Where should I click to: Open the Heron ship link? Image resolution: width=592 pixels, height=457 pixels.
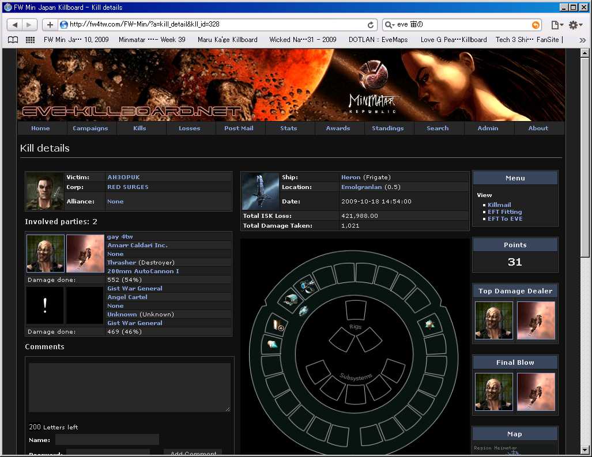[x=350, y=177]
